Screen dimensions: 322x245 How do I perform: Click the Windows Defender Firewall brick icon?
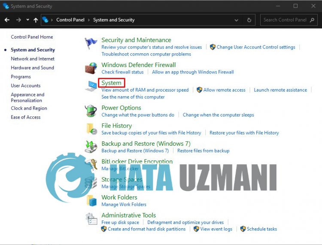[91, 68]
